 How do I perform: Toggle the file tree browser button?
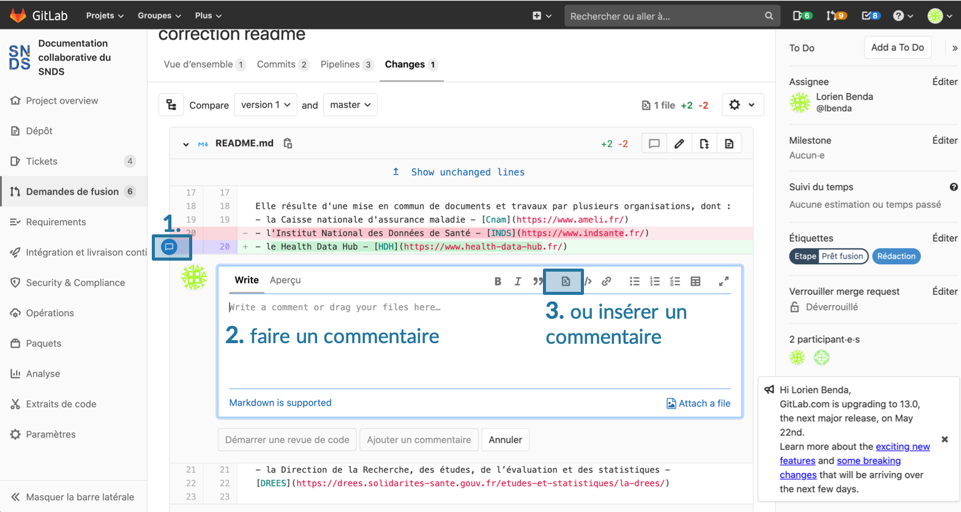pos(171,105)
